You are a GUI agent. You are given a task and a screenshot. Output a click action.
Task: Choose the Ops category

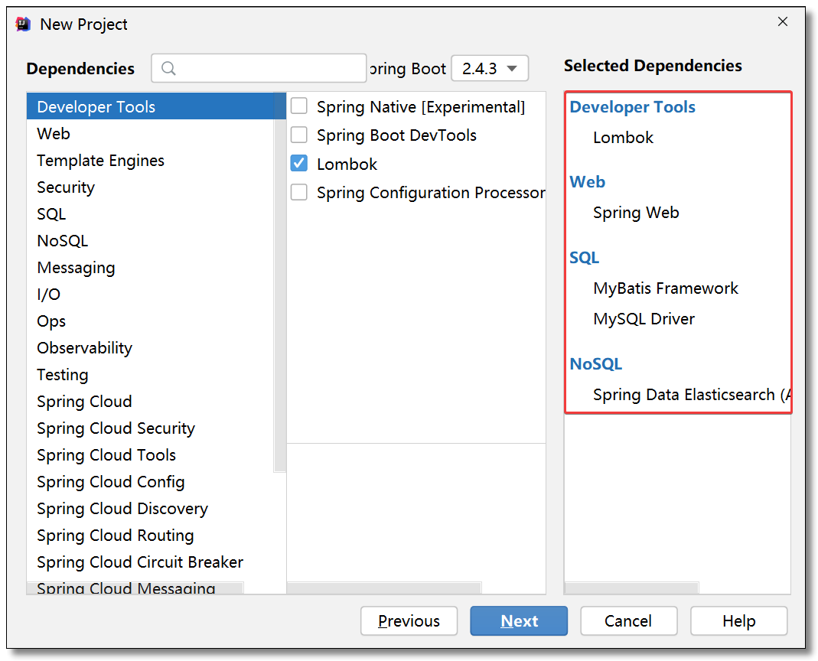150,321
